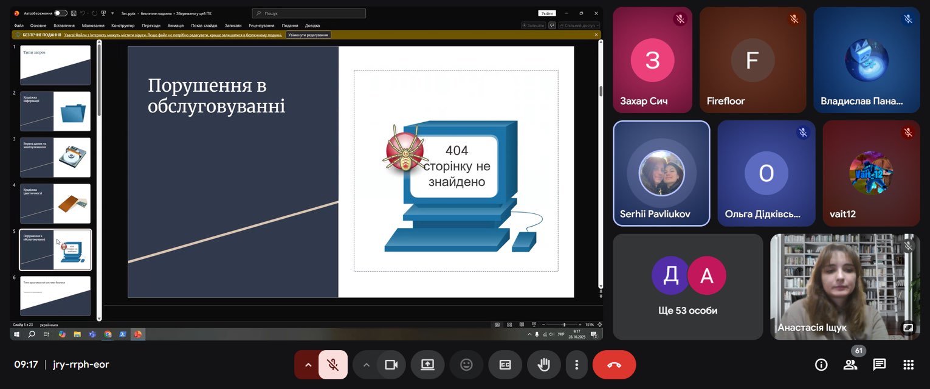Click the PowerPoint save icon
The width and height of the screenshot is (930, 389).
[x=73, y=13]
